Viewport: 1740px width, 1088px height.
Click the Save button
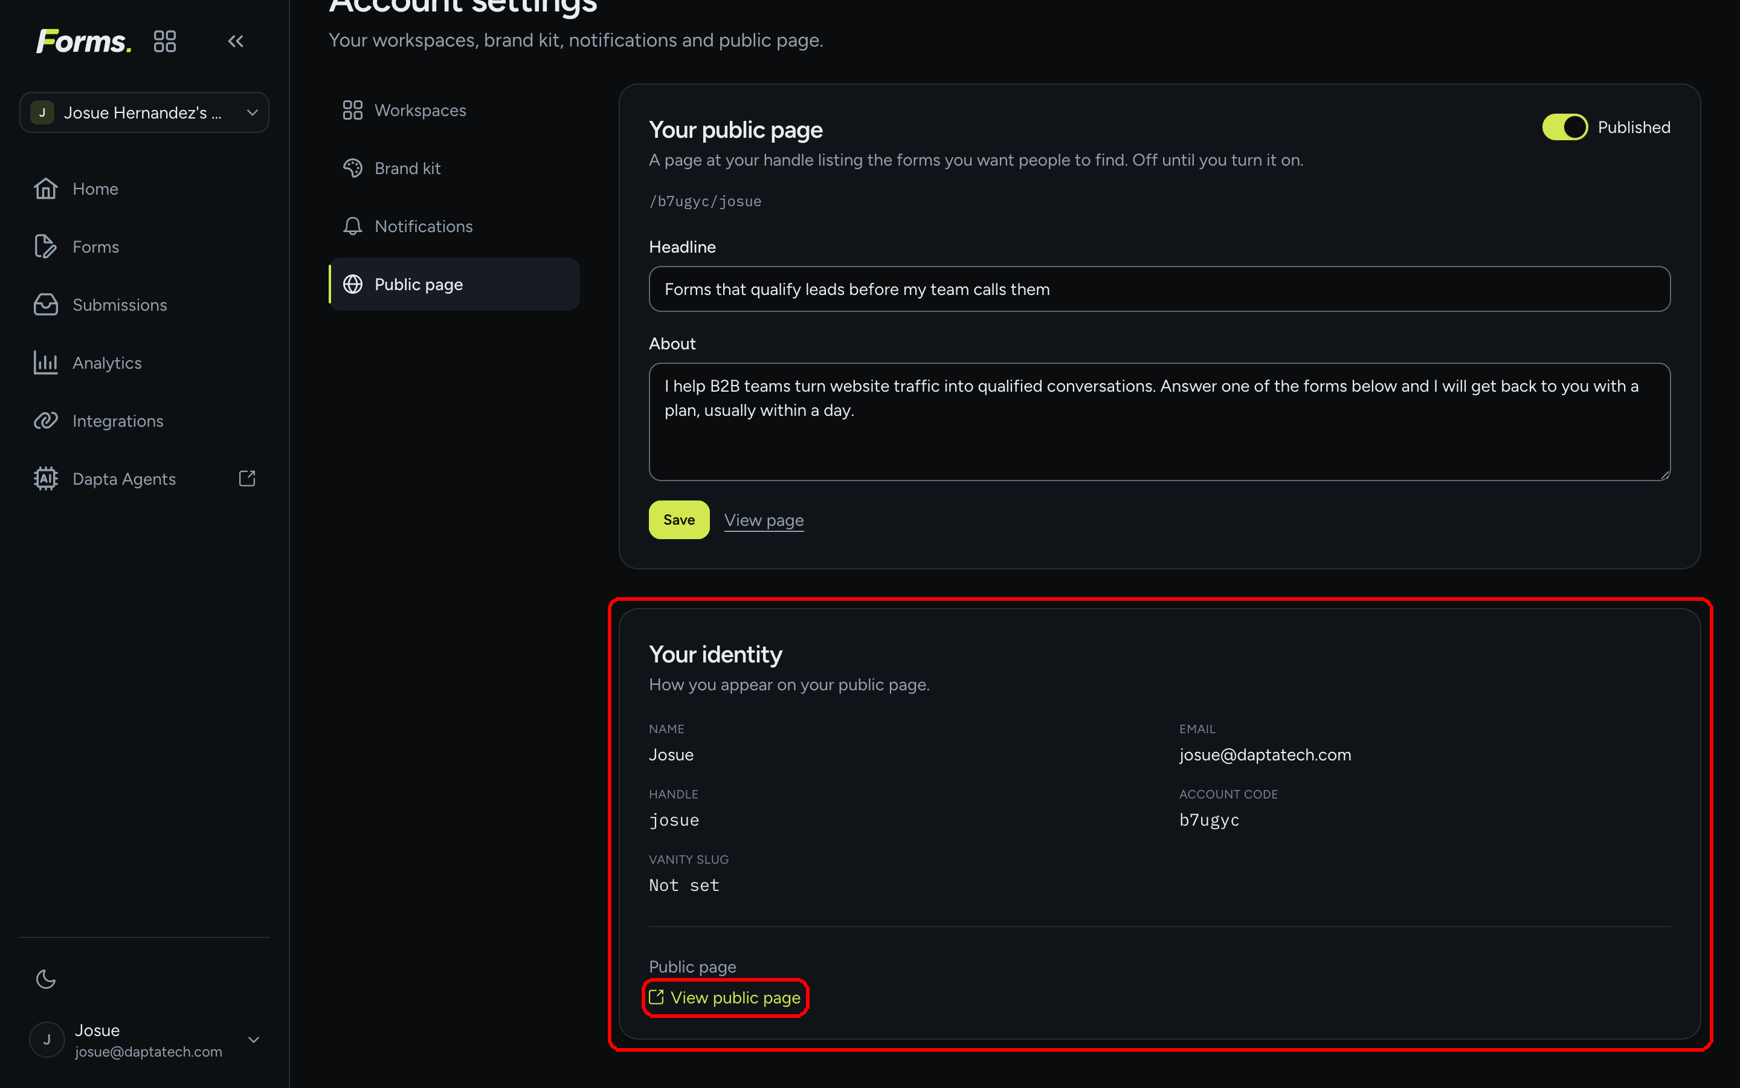click(678, 520)
